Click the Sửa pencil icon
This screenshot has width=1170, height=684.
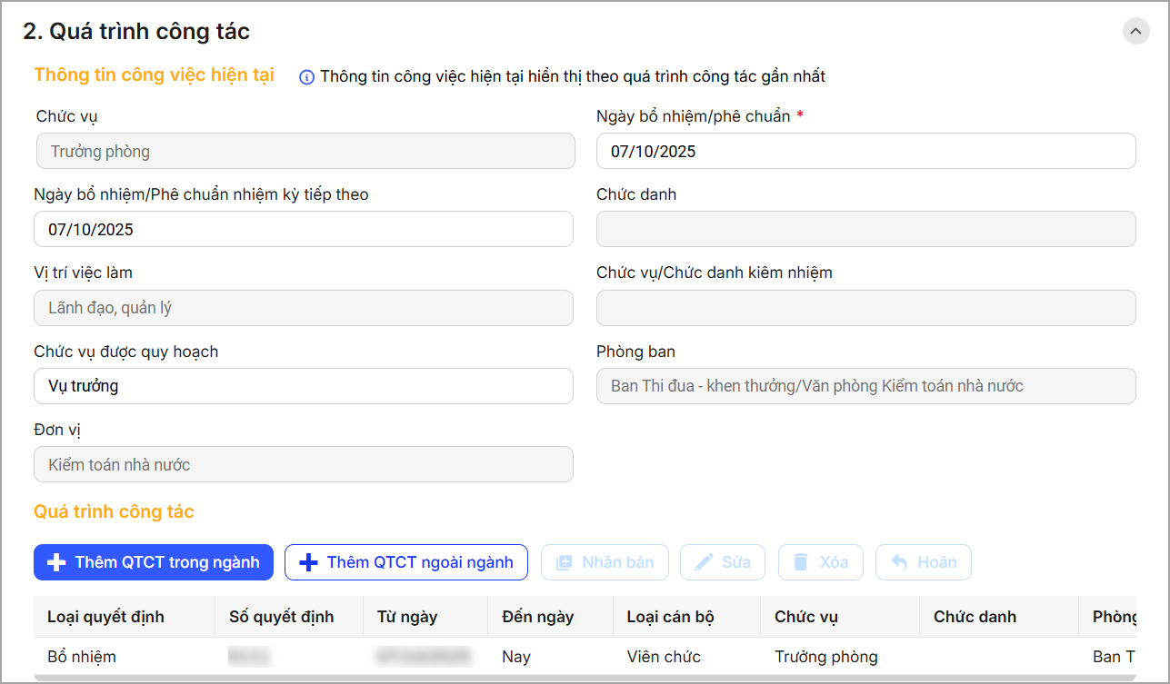click(704, 562)
